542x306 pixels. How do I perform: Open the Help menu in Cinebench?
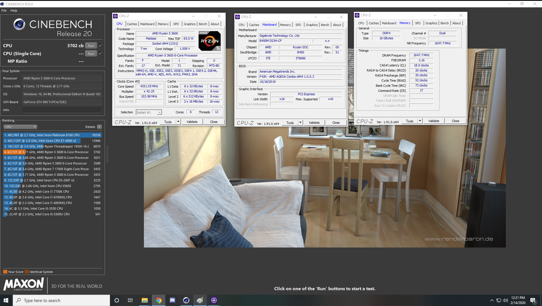14,10
